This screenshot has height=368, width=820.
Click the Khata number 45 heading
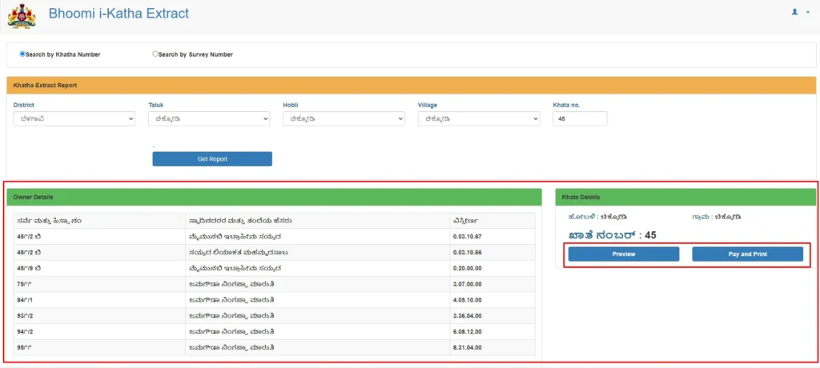613,235
